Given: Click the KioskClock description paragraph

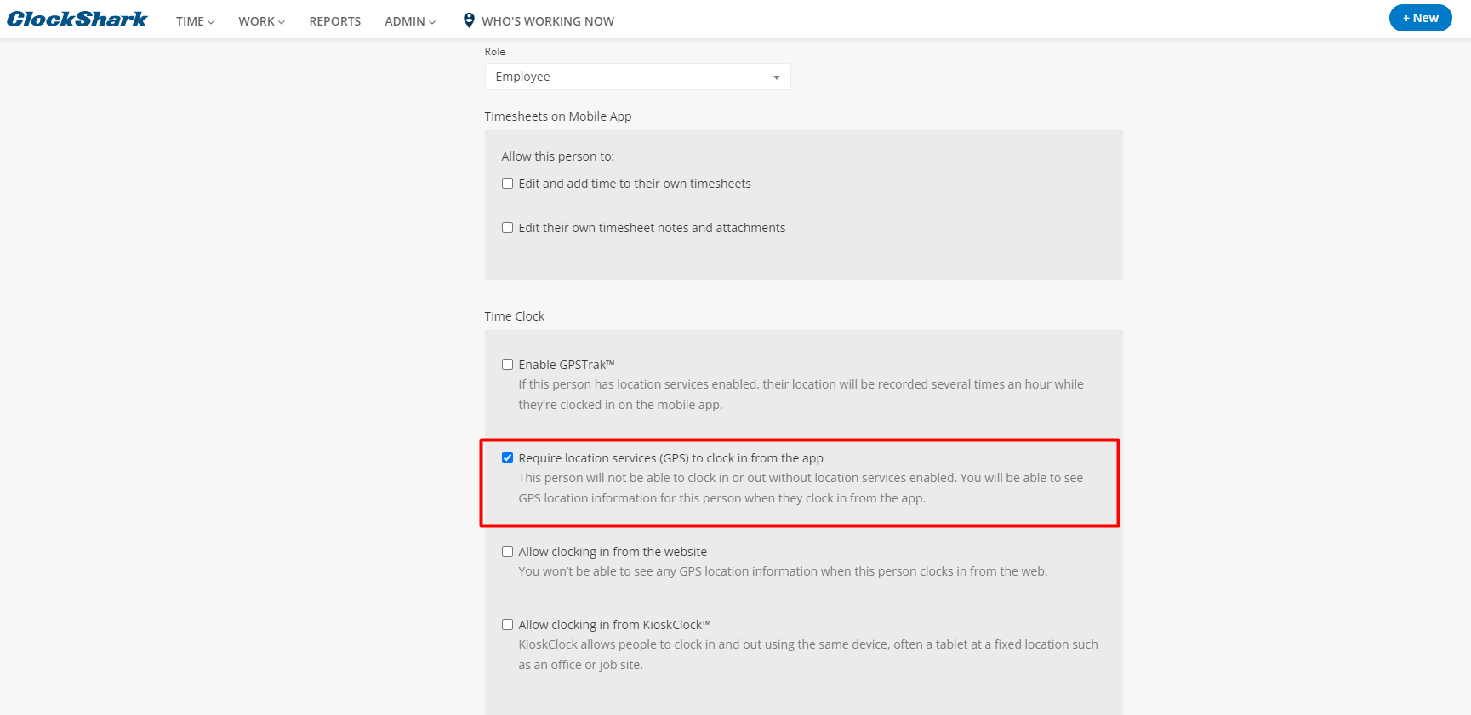Looking at the screenshot, I should [x=808, y=655].
